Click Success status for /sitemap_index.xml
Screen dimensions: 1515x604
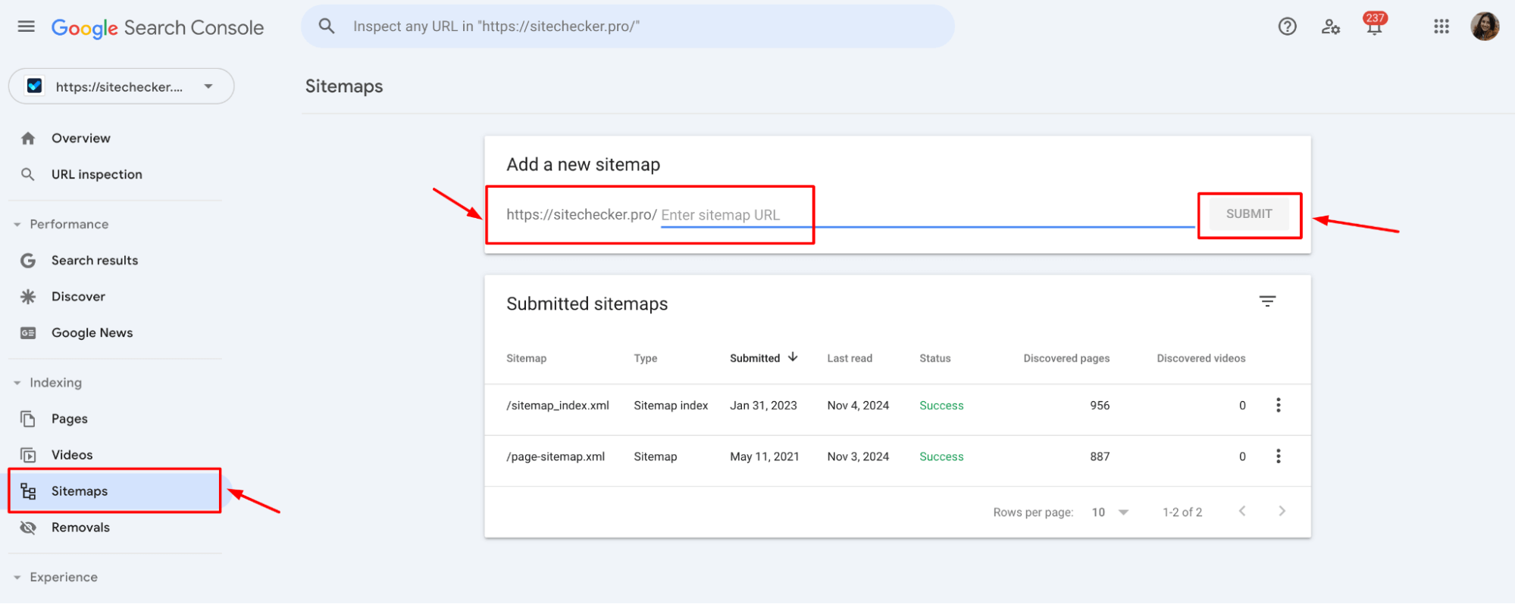click(x=941, y=406)
